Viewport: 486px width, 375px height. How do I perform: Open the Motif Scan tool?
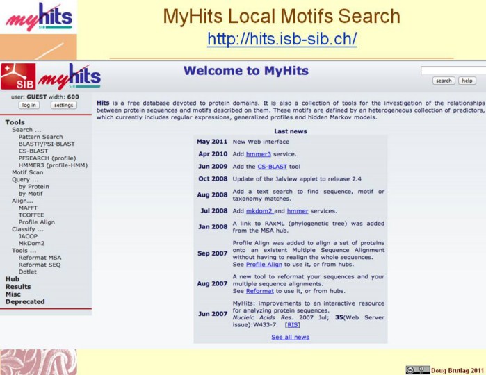click(x=27, y=172)
